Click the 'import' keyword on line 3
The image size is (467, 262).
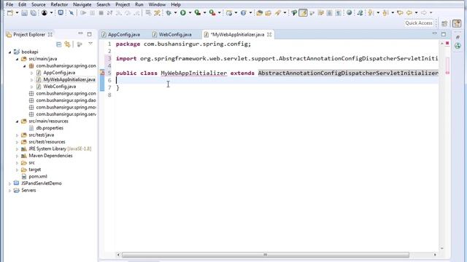(126, 58)
